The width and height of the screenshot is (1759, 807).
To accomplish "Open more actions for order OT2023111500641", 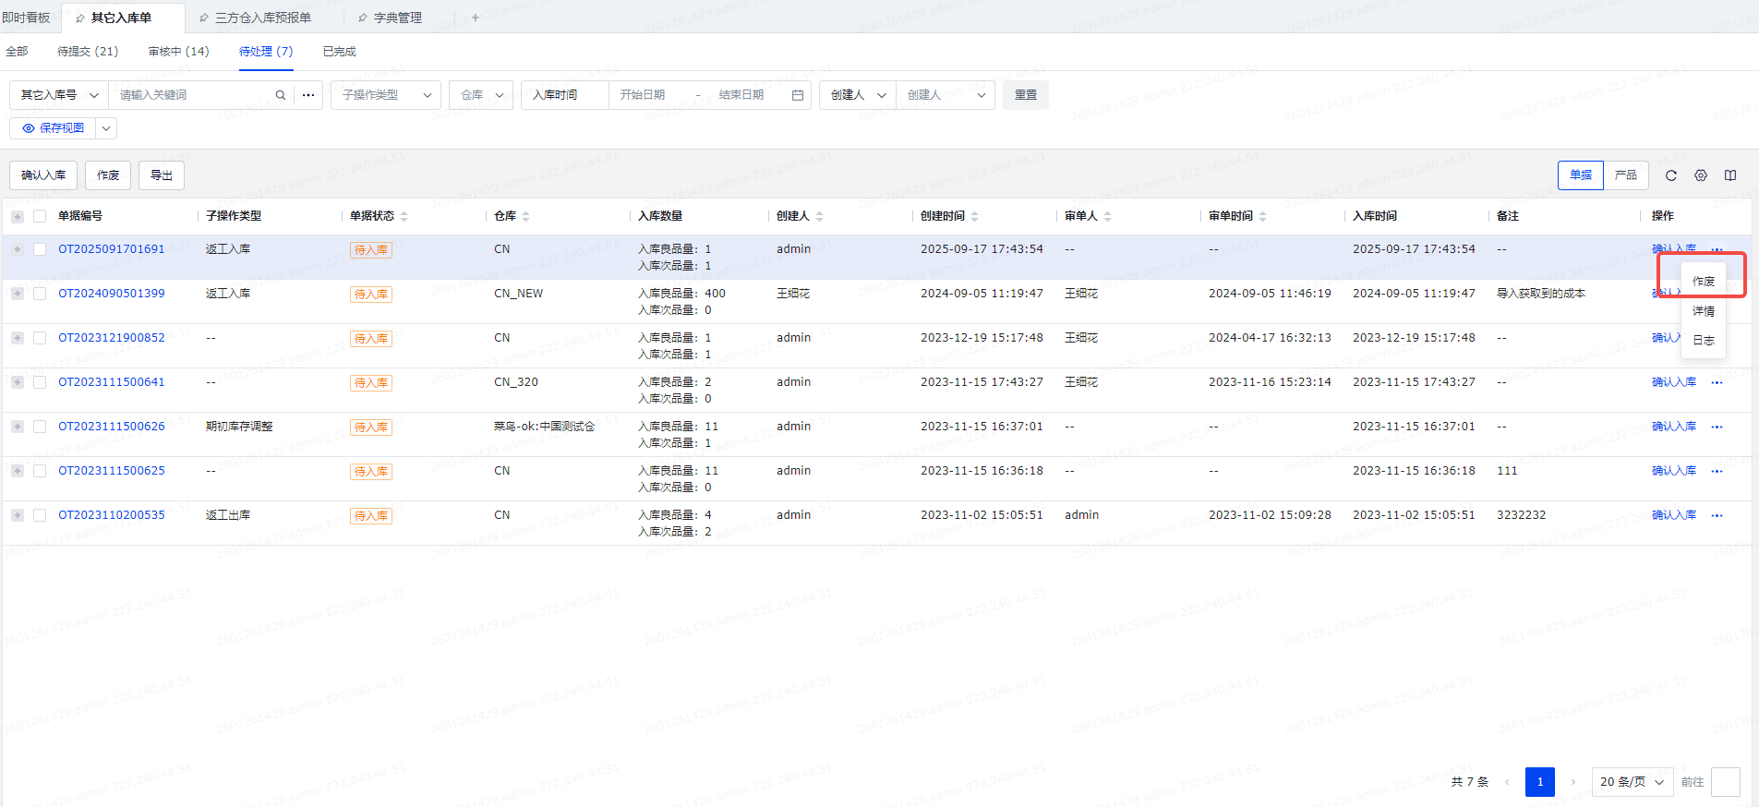I will coord(1717,382).
